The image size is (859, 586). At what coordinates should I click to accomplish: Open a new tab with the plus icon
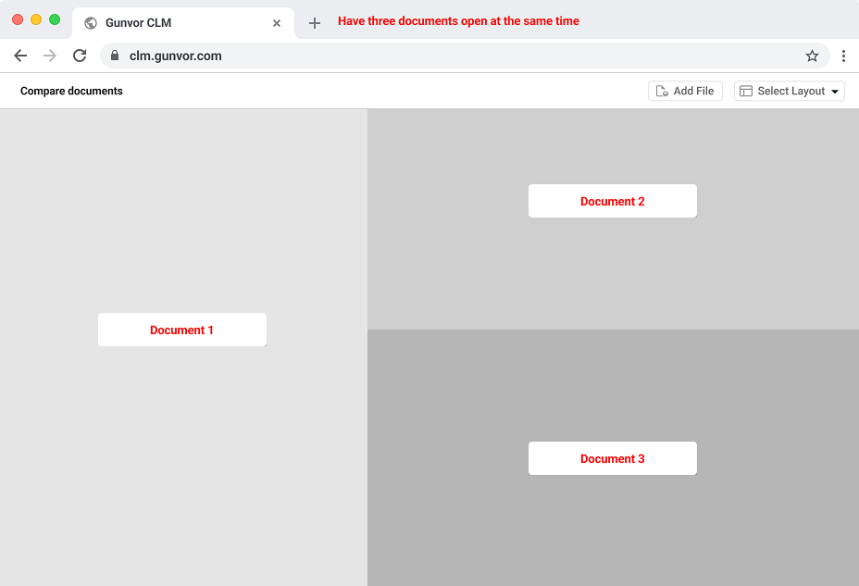[x=315, y=23]
